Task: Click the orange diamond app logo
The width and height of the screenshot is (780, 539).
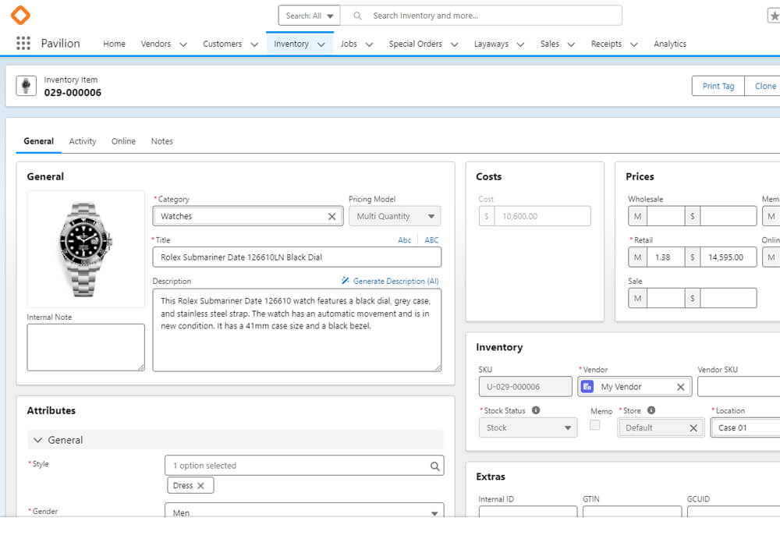Action: coord(20,15)
